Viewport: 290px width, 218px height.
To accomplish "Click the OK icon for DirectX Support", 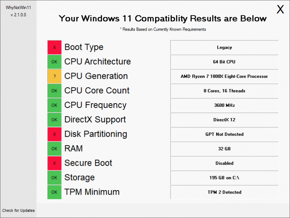I will (x=54, y=120).
